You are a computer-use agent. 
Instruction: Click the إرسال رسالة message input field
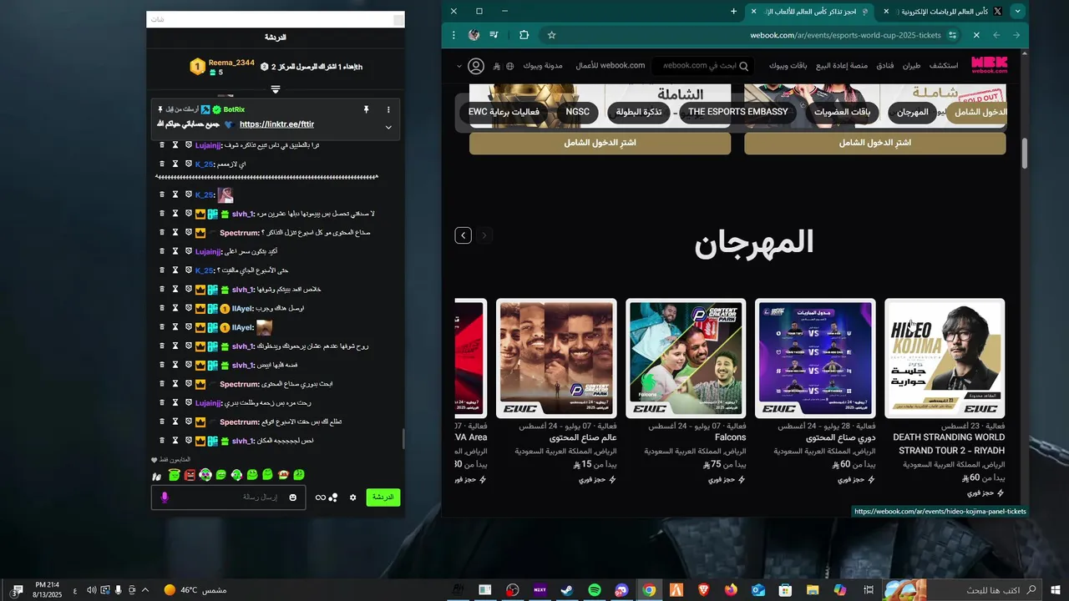(228, 497)
